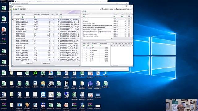This screenshot has height=111, width=198.
Task: Tick the checkbox in the Математический анализ row
Action: (129, 36)
